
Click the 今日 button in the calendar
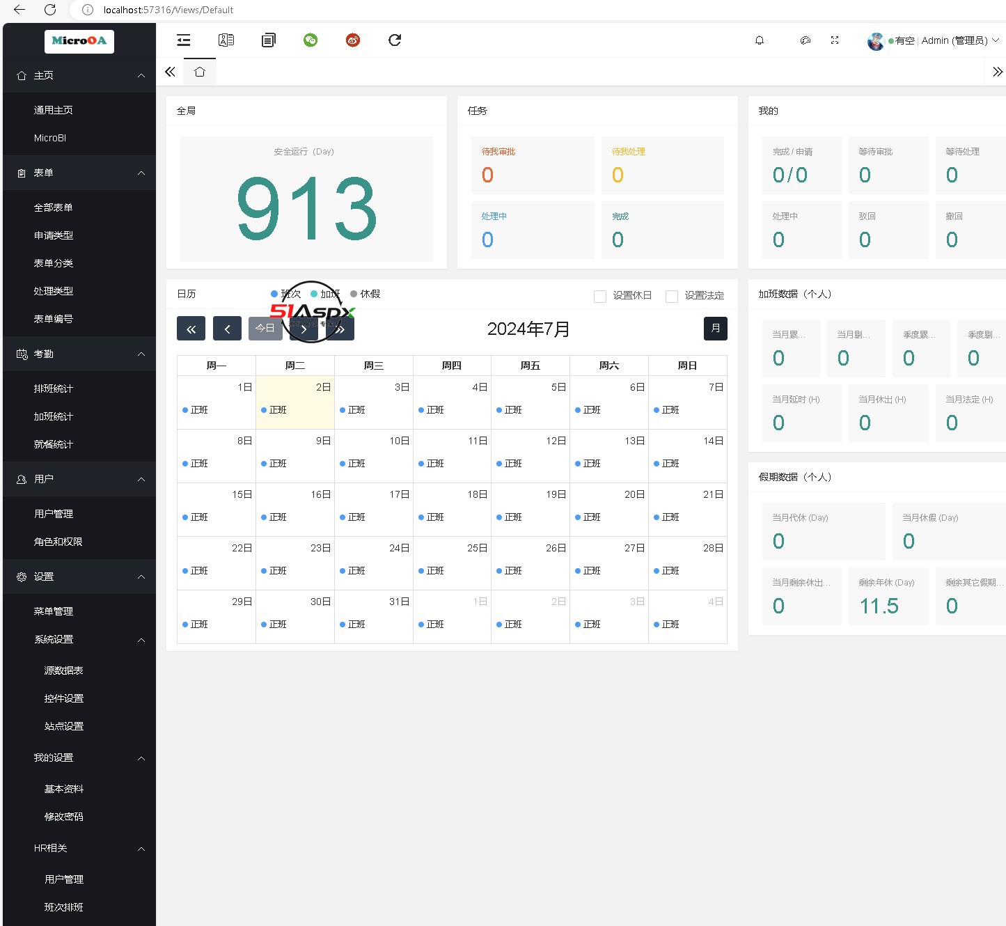click(x=265, y=329)
